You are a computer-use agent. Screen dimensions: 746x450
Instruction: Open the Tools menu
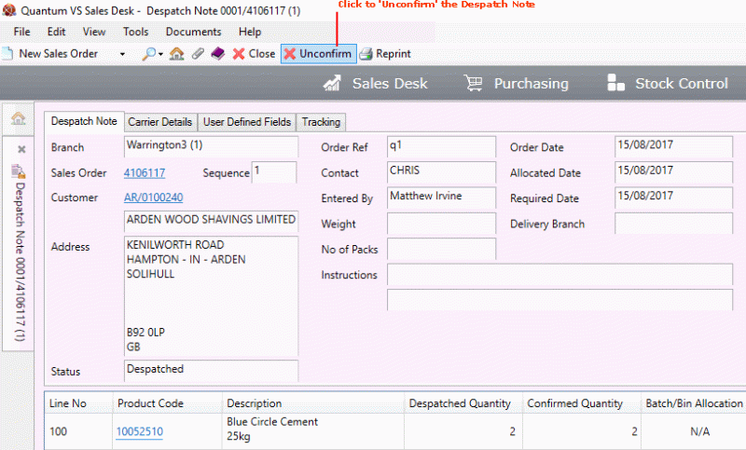pos(135,32)
